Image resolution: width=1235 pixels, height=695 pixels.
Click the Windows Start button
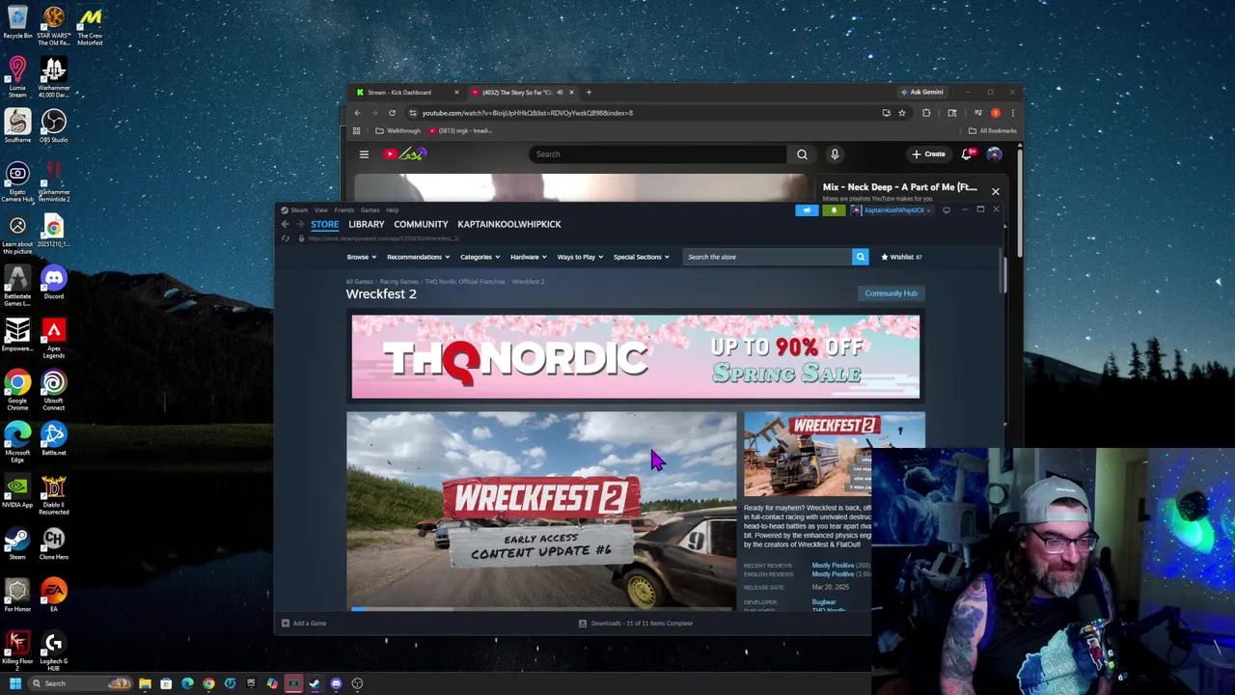coord(15,683)
